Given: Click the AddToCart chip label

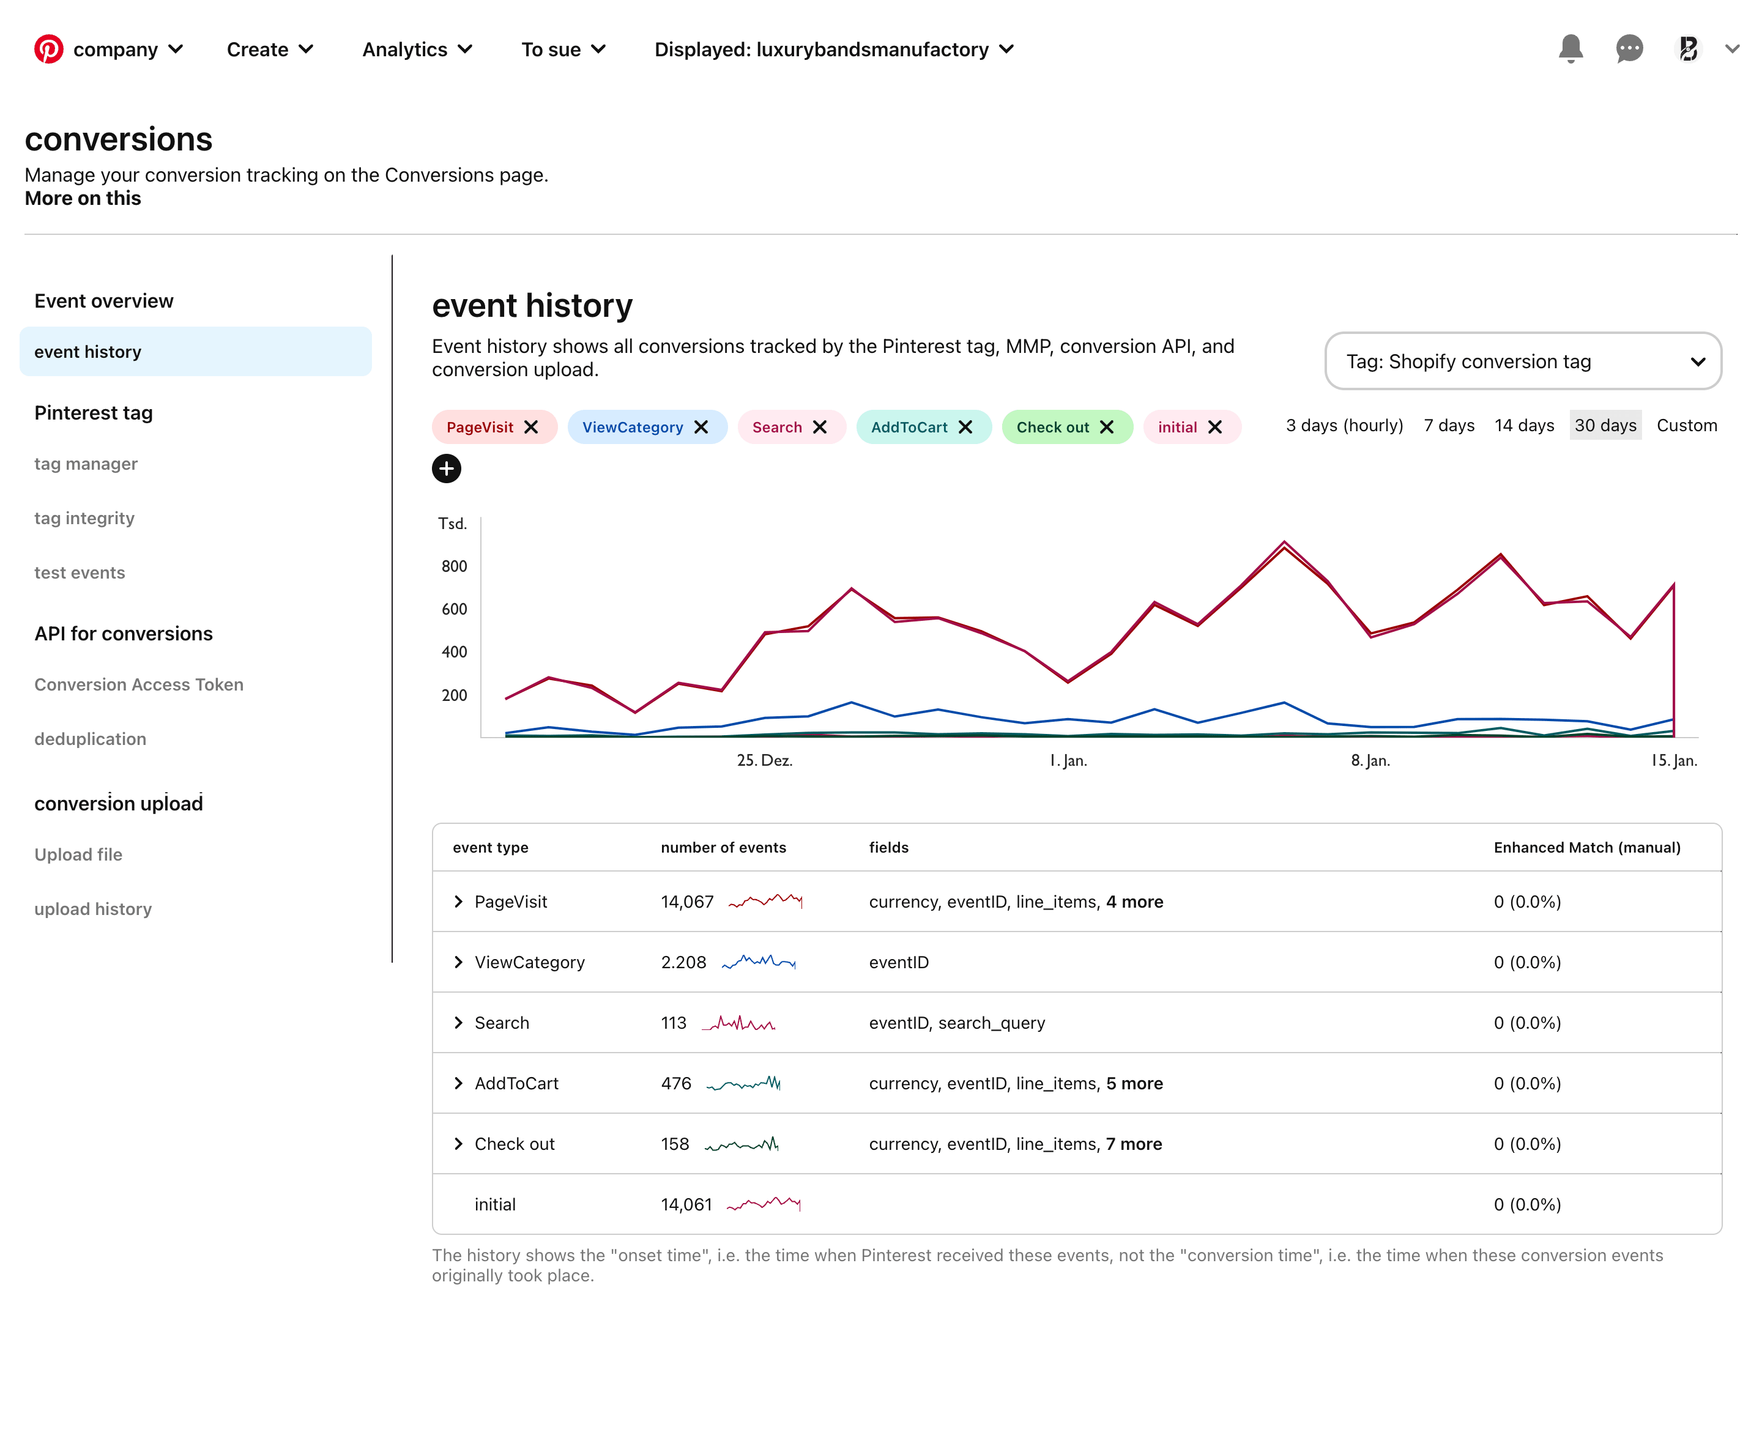Looking at the screenshot, I should coord(909,428).
